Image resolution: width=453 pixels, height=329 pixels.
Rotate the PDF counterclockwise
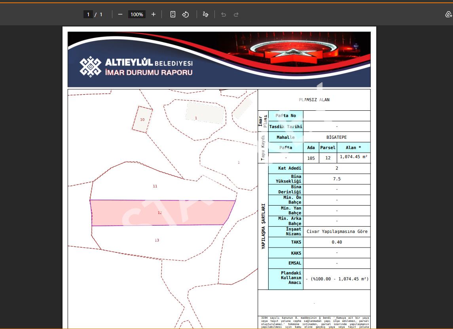point(186,14)
